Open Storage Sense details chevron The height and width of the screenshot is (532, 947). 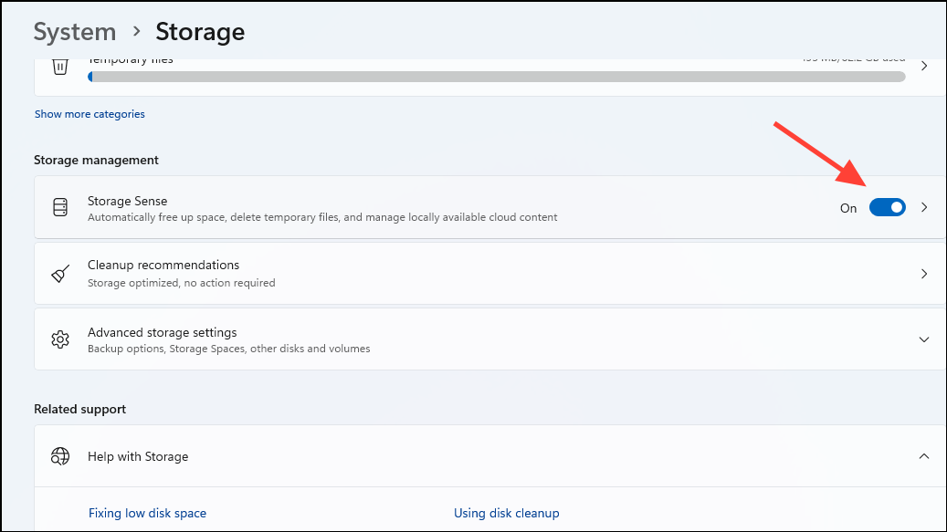click(924, 208)
